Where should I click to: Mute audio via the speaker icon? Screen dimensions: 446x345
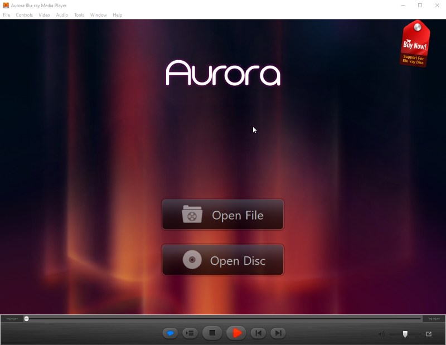tap(381, 334)
